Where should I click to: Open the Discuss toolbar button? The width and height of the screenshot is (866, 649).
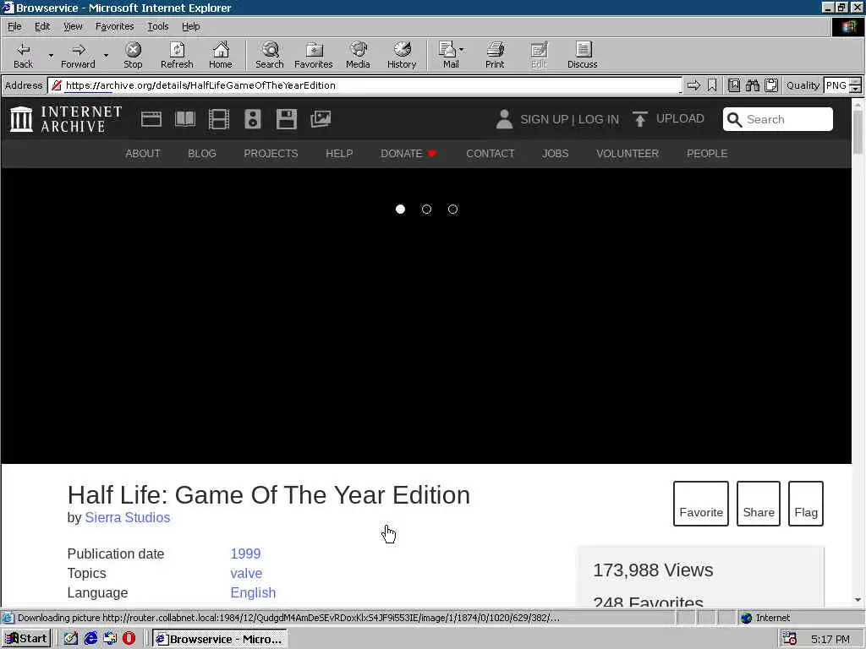[x=582, y=55]
